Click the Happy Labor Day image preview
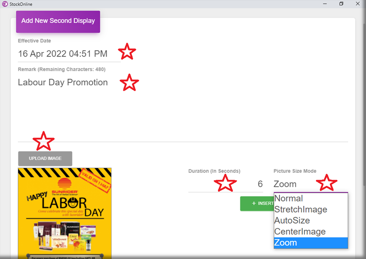Screen dimensions: 366x259 click(x=65, y=213)
